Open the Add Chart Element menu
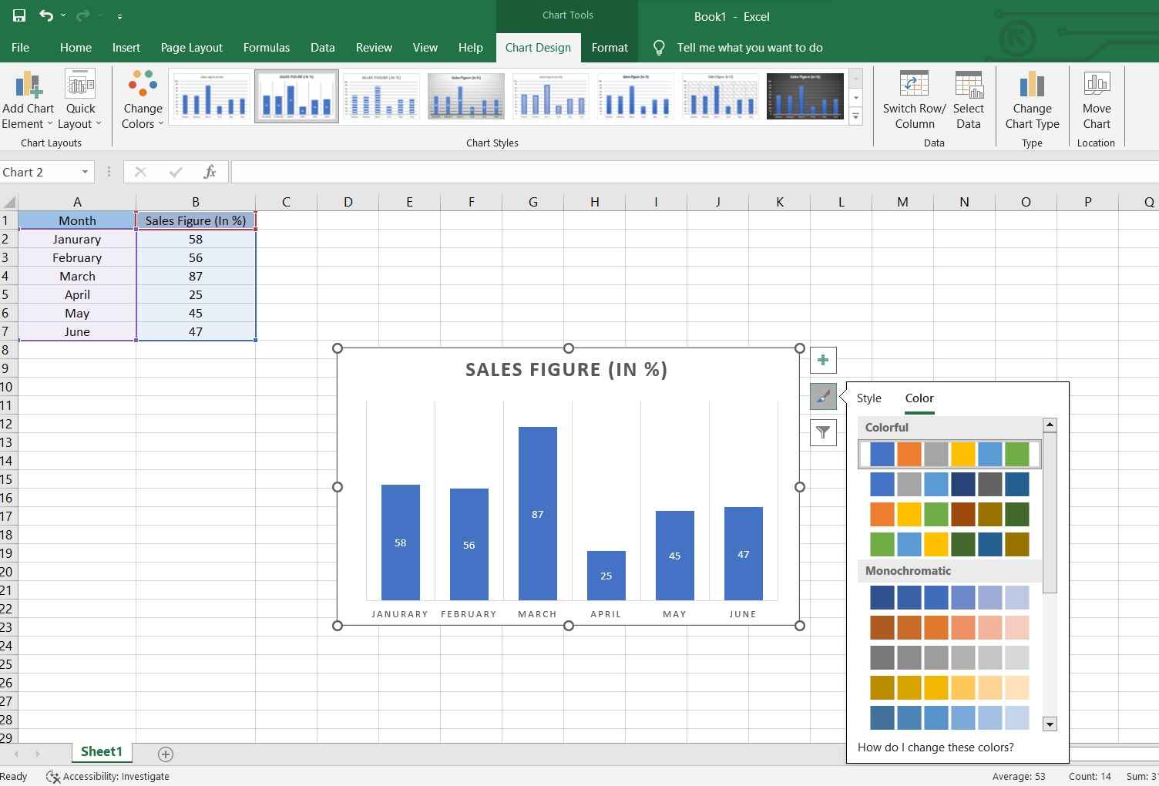 coord(28,100)
